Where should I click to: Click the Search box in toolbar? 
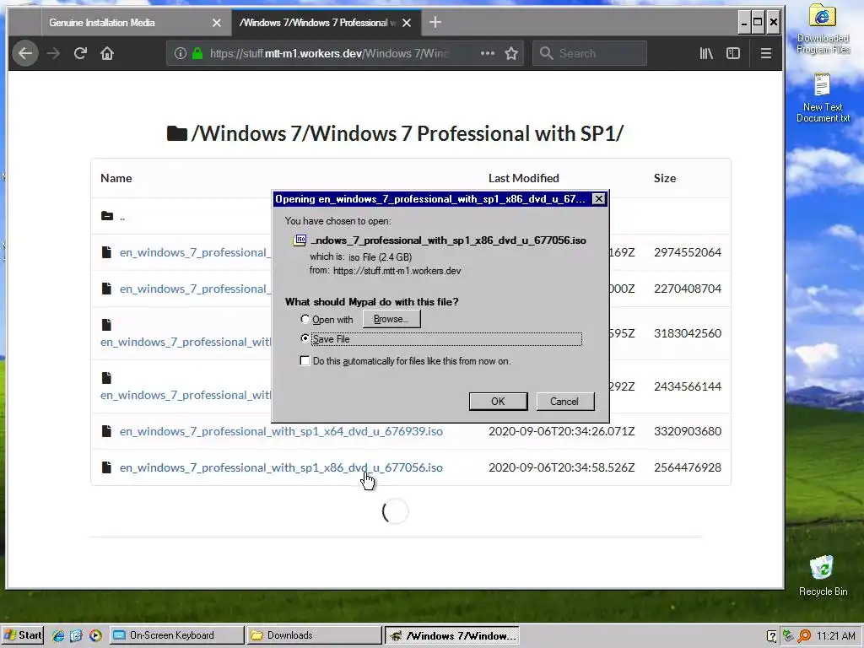click(590, 53)
